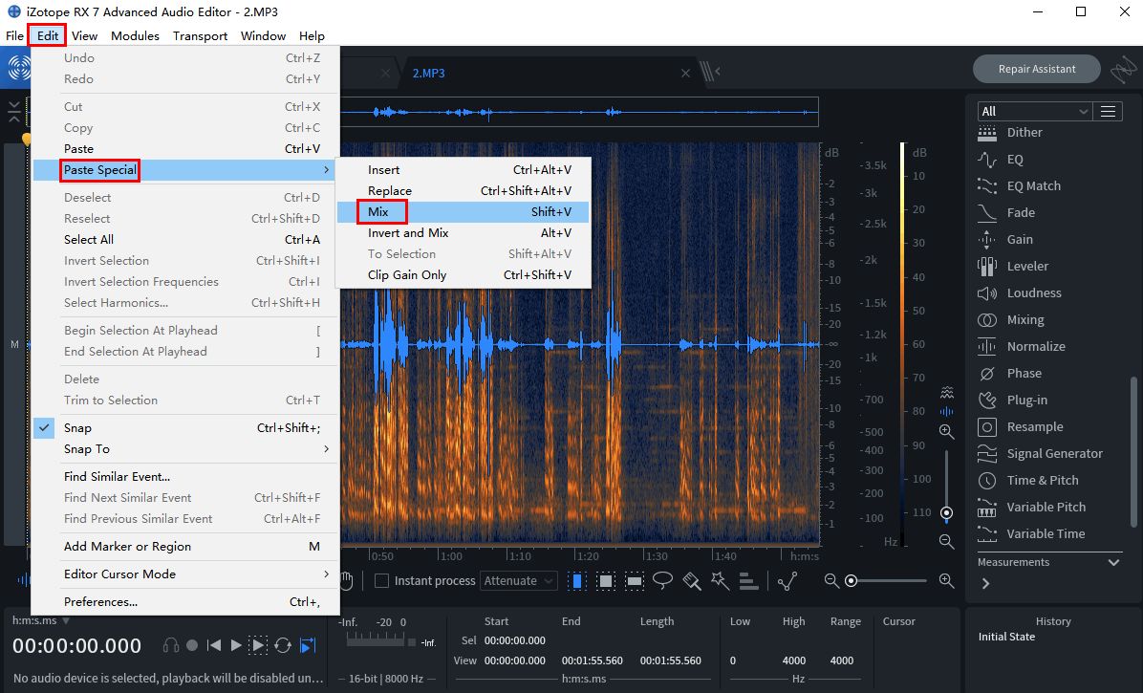Rewind to the start of file
Viewport: 1143px width, 693px height.
pos(213,645)
